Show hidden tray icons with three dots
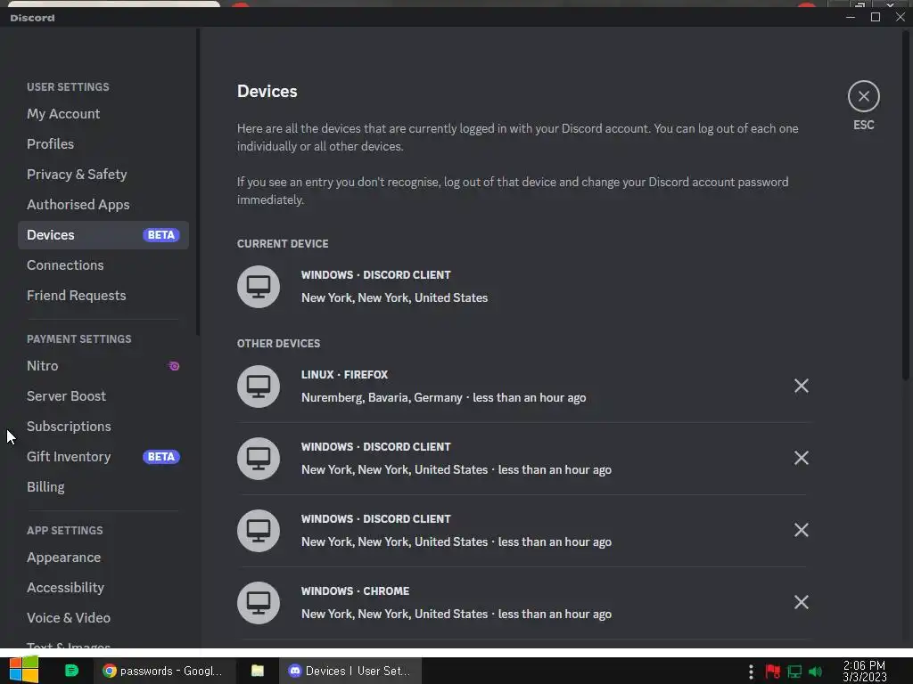The width and height of the screenshot is (913, 684). tap(751, 672)
